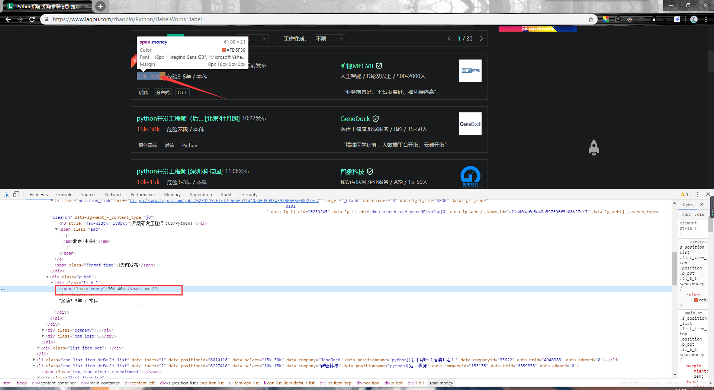Select div.p_bot in the breadcrumb bar
Screen dimensions: 714x390
[x=393, y=383]
